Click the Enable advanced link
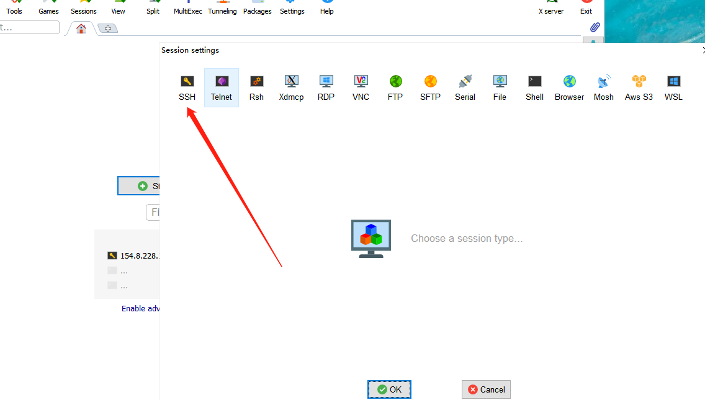 pos(140,309)
